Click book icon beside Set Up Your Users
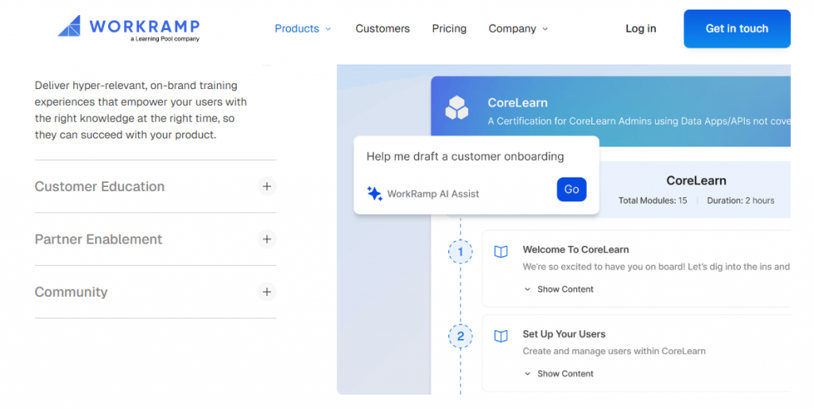814x409 pixels. pyautogui.click(x=501, y=337)
